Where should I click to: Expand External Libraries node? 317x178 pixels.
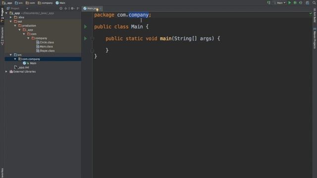click(6, 72)
